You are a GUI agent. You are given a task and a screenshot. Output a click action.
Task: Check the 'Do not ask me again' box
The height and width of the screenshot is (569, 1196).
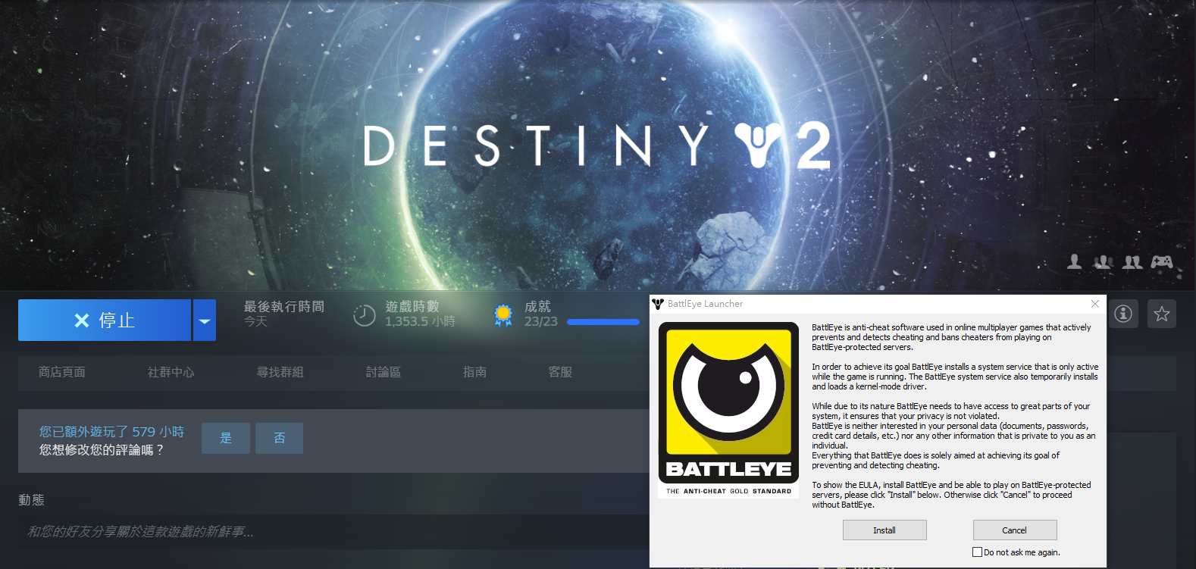pyautogui.click(x=978, y=552)
